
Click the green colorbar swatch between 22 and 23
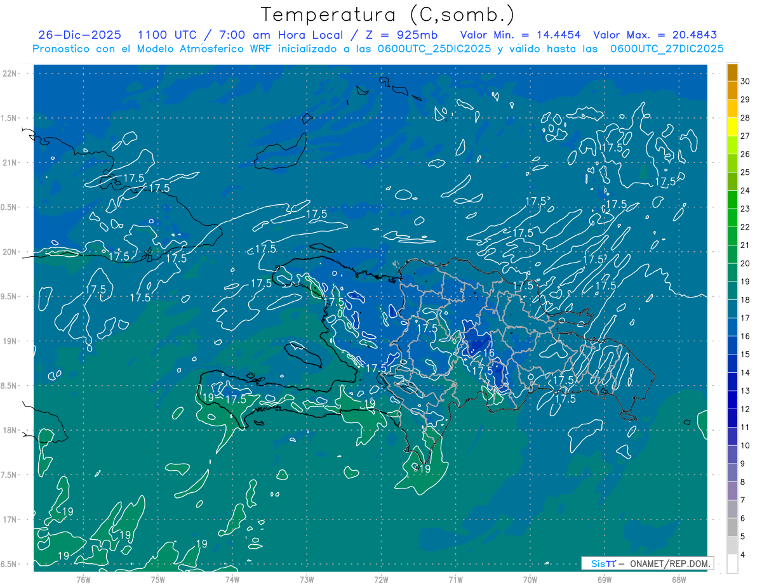(x=732, y=218)
